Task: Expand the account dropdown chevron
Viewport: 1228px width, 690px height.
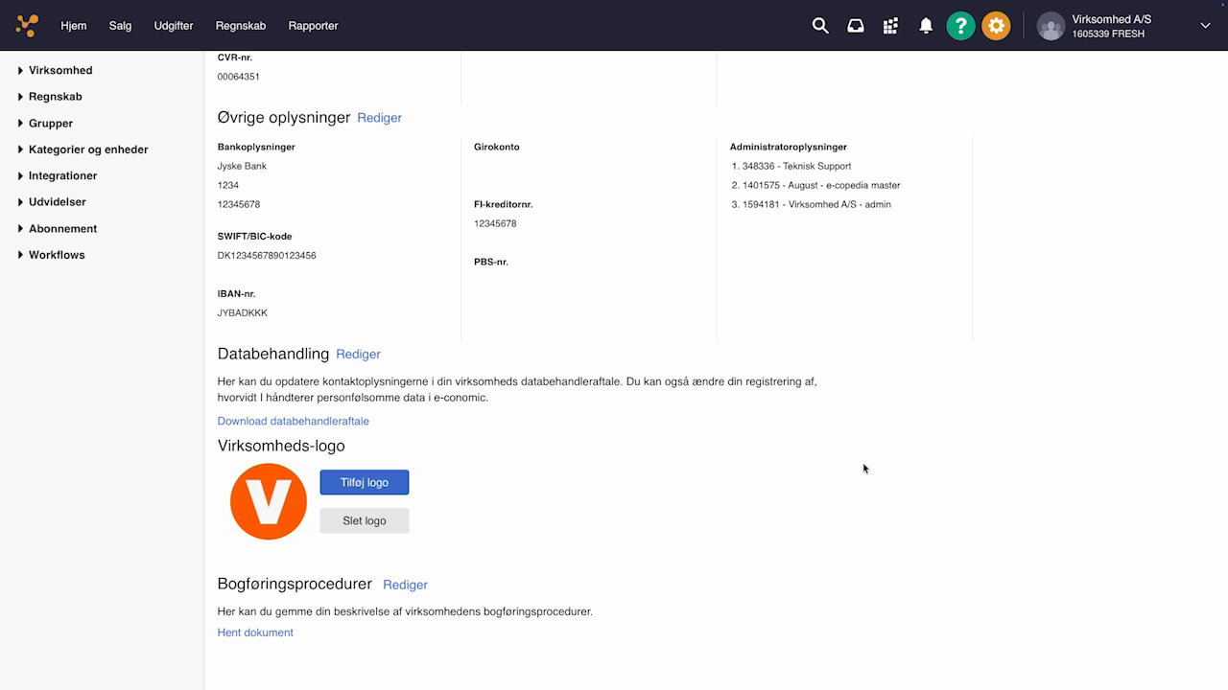Action: pos(1206,26)
